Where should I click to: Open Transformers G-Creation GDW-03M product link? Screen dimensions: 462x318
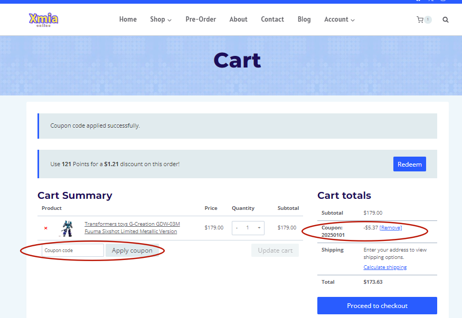(132, 228)
